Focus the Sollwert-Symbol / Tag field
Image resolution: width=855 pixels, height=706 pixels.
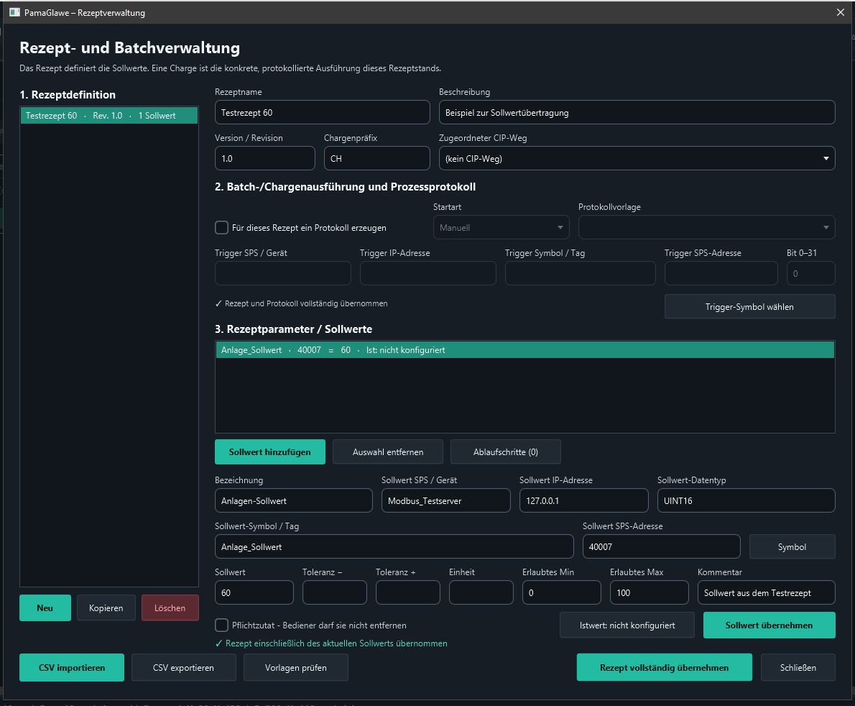click(x=394, y=546)
